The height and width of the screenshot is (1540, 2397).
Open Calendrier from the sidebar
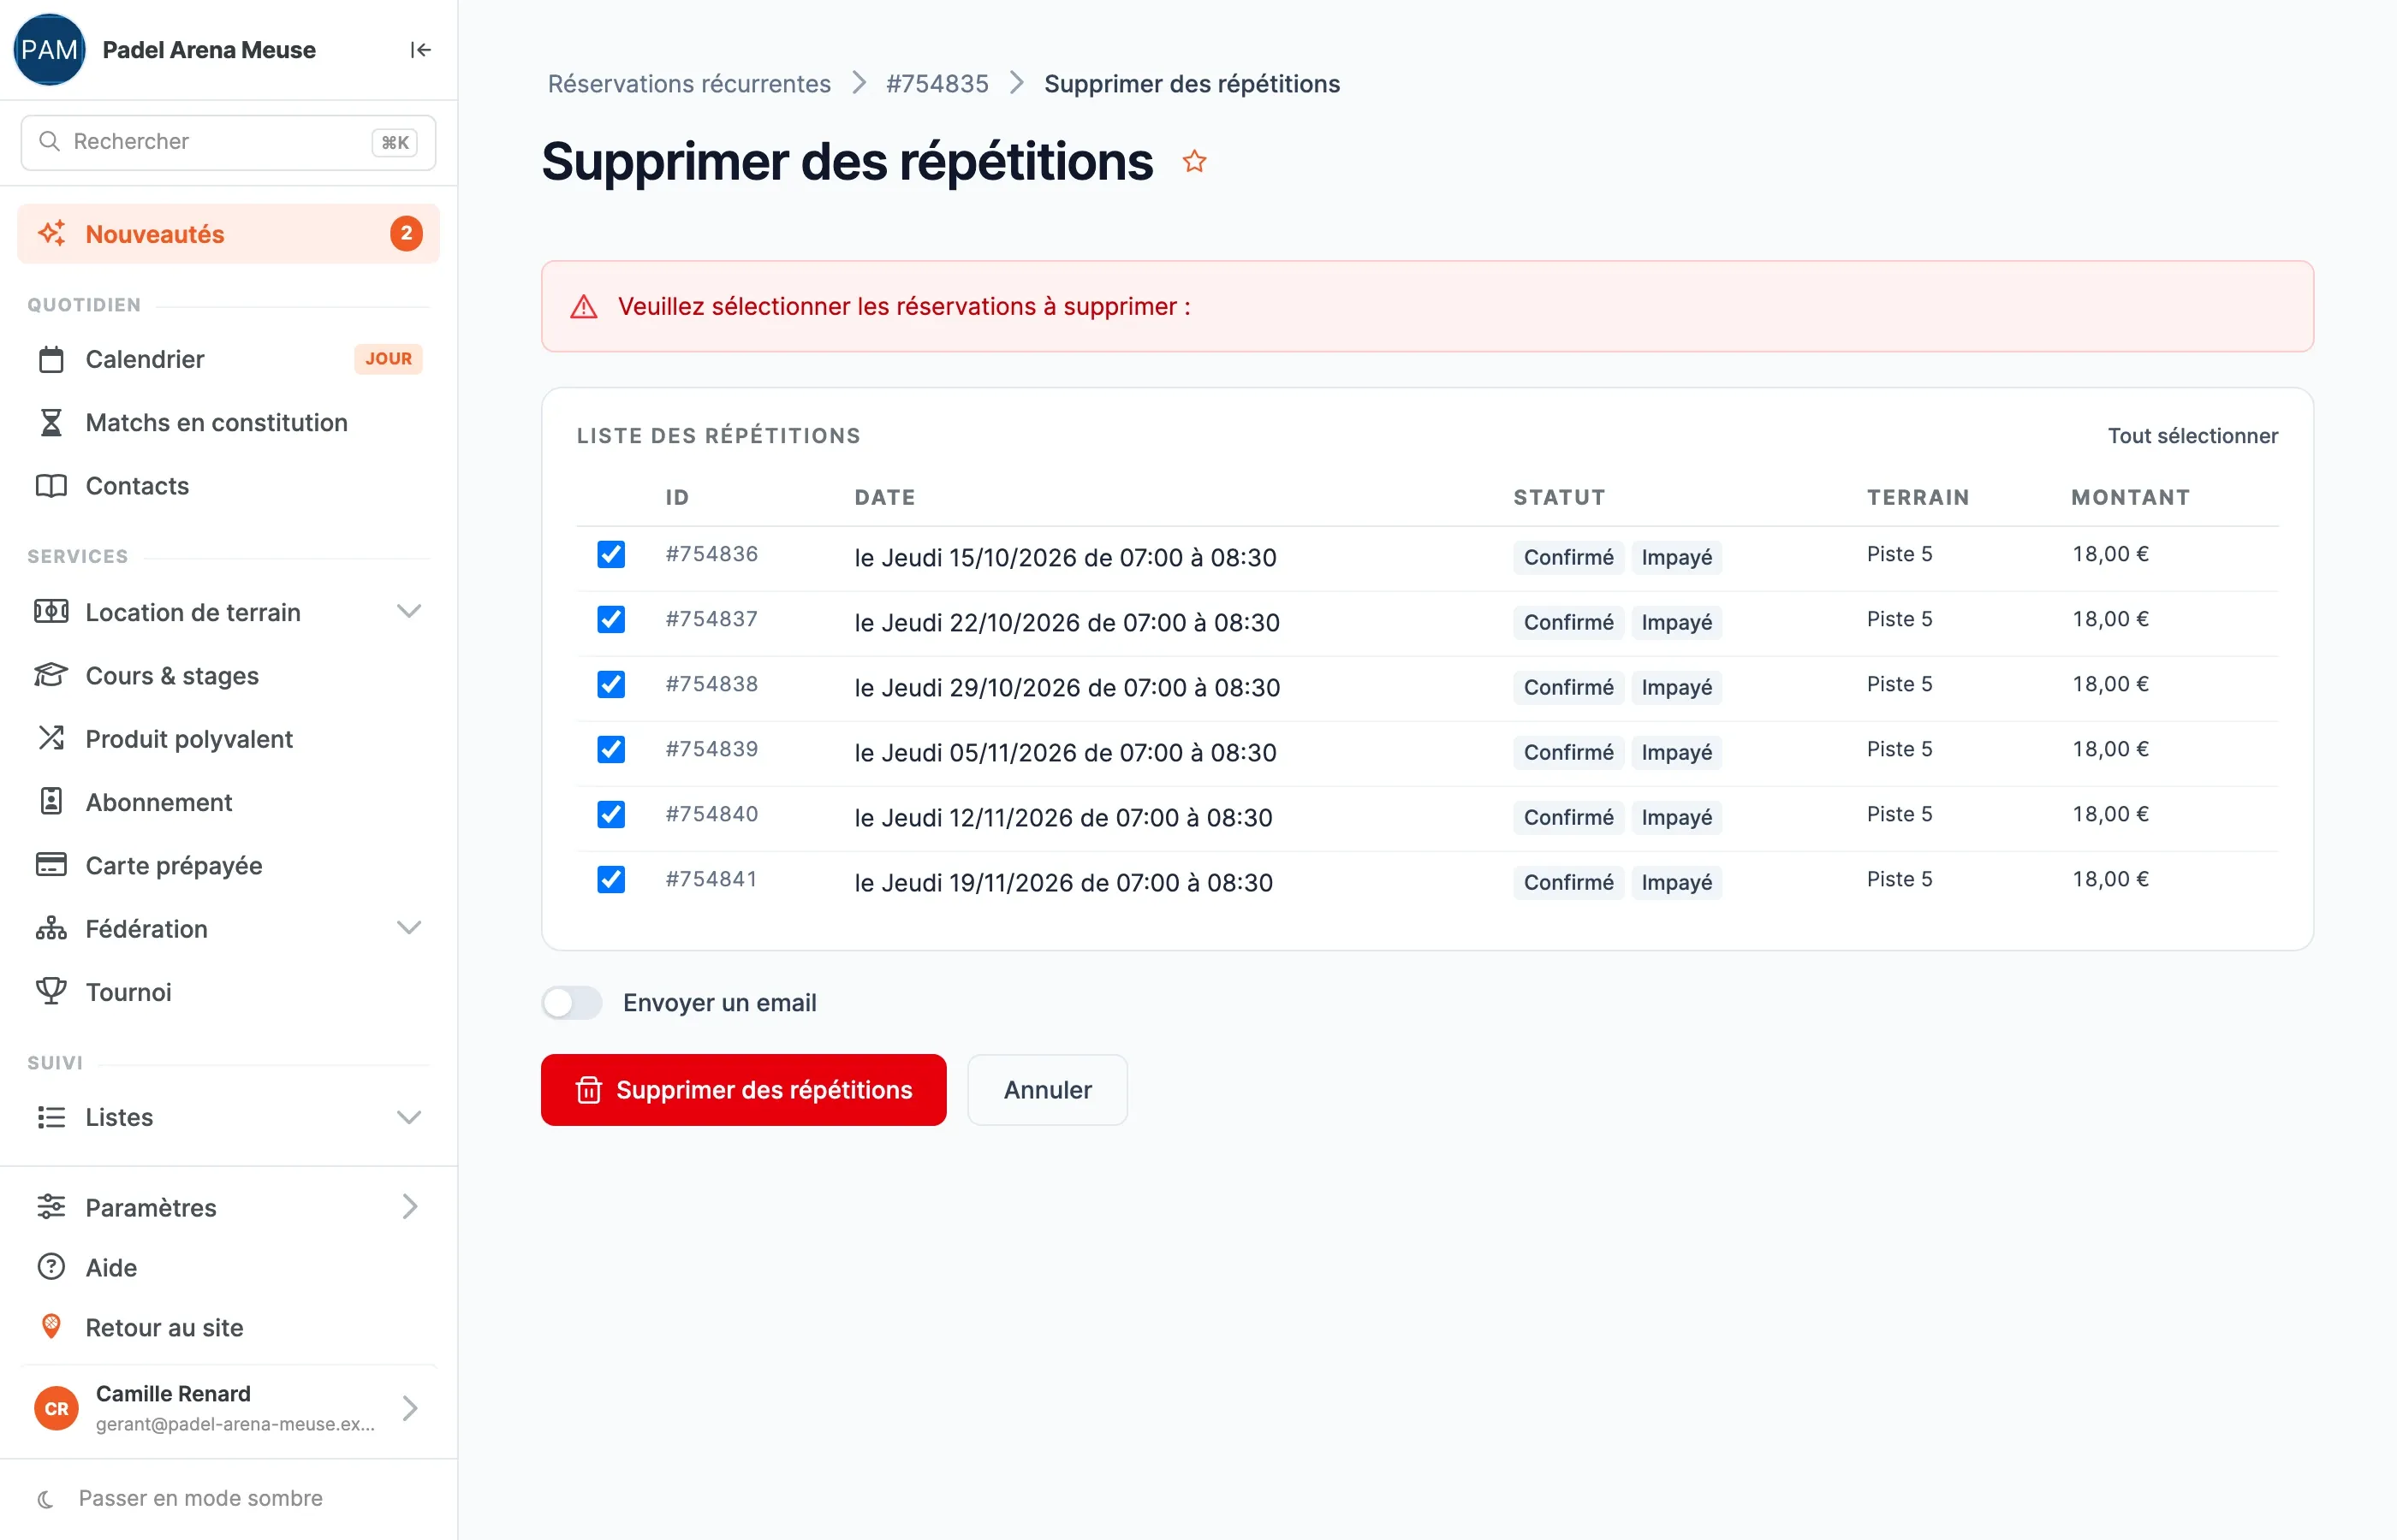click(x=228, y=359)
